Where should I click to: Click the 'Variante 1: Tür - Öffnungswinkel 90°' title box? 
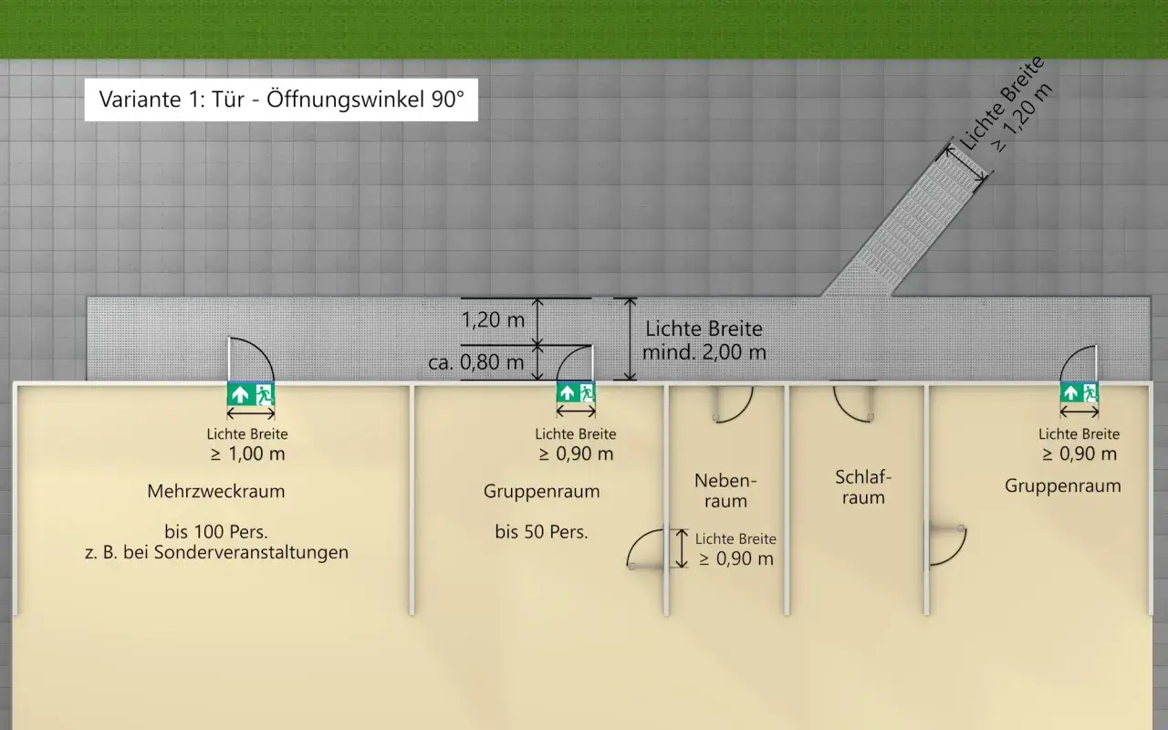pyautogui.click(x=281, y=99)
